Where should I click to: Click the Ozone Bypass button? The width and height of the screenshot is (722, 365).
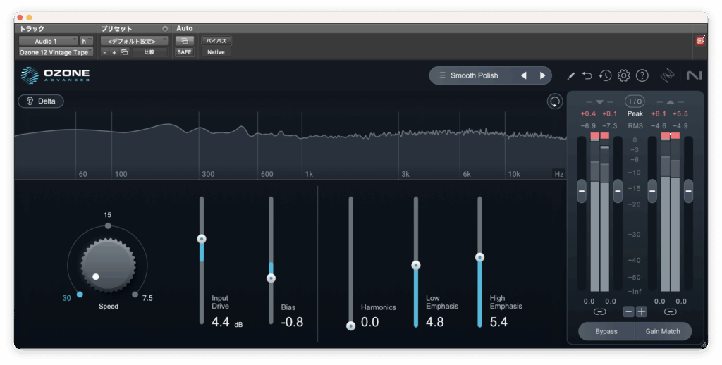click(x=606, y=331)
